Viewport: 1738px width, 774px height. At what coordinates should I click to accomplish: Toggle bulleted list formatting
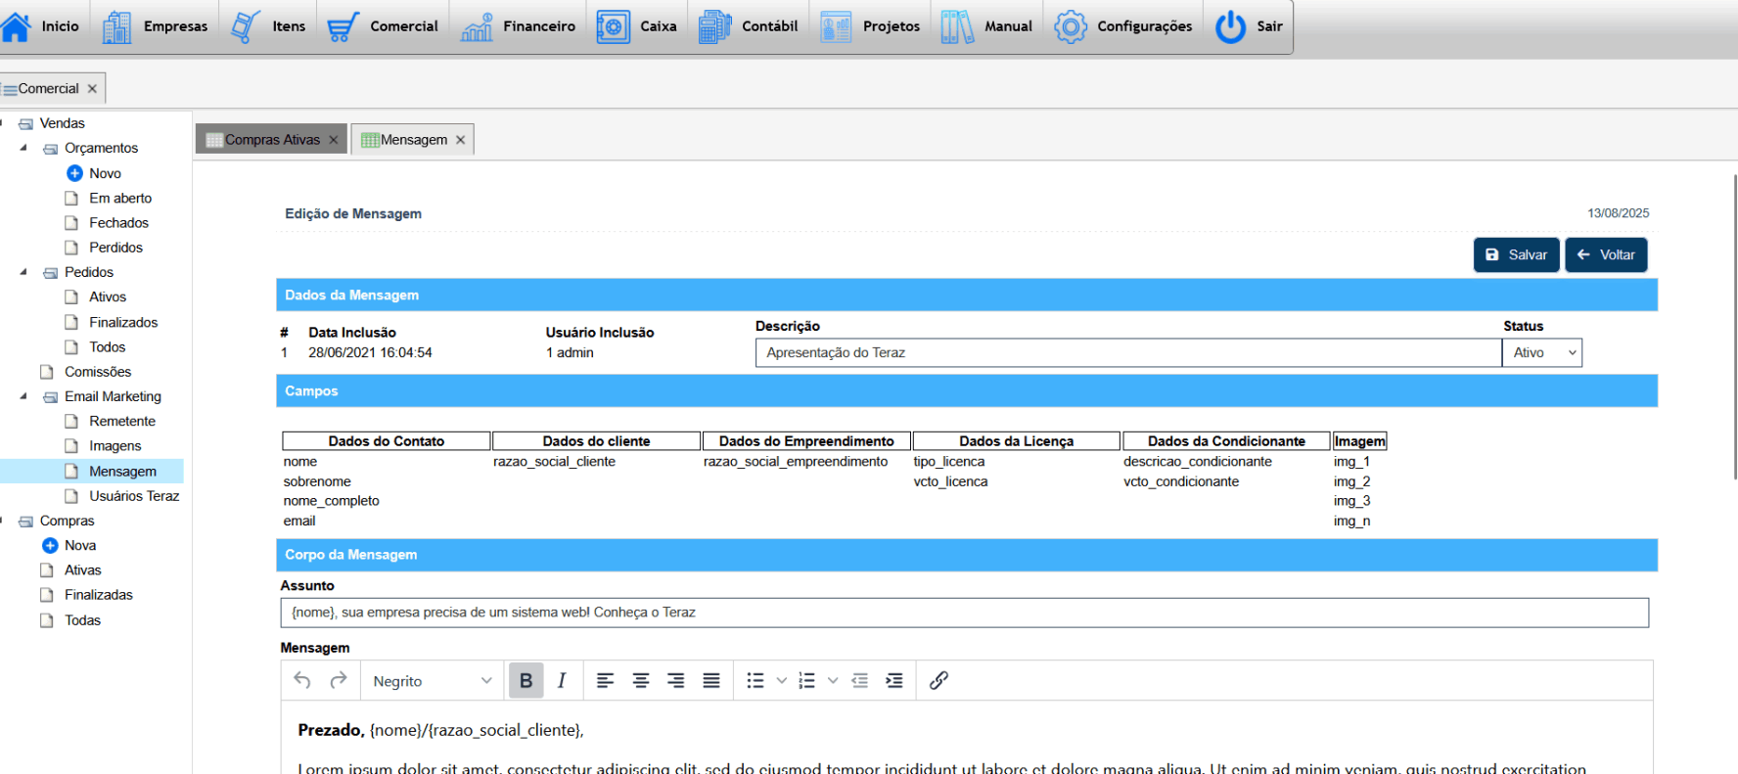point(755,680)
